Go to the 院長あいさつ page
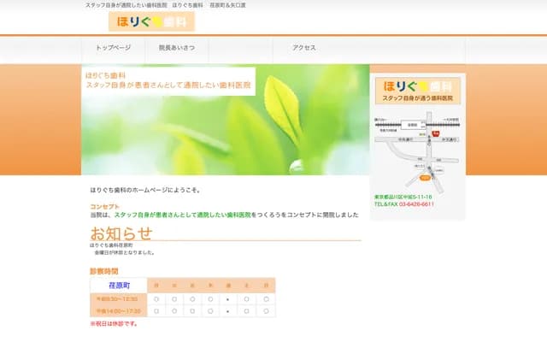The image size is (547, 342). (x=177, y=48)
